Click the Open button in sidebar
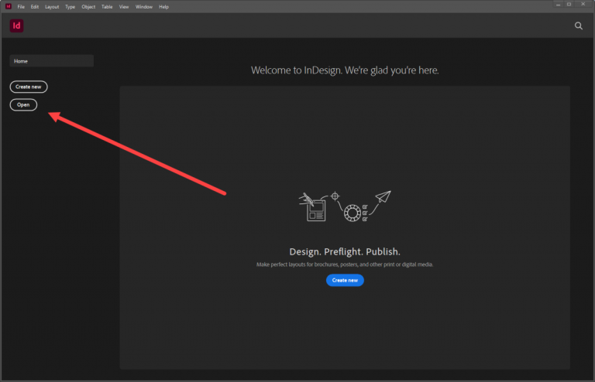Screen dimensions: 595x382 pos(23,104)
